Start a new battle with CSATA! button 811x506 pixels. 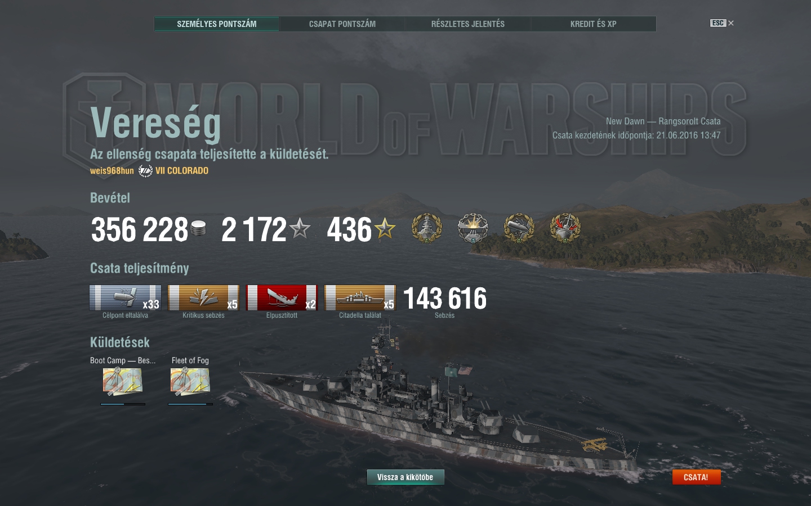(x=696, y=477)
